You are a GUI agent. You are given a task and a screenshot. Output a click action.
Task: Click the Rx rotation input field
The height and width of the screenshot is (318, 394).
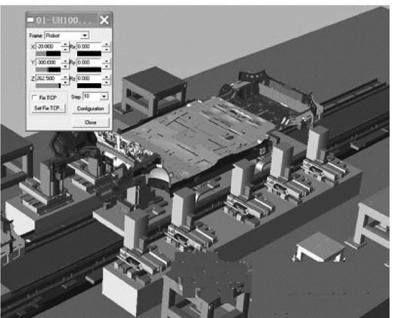pos(89,47)
